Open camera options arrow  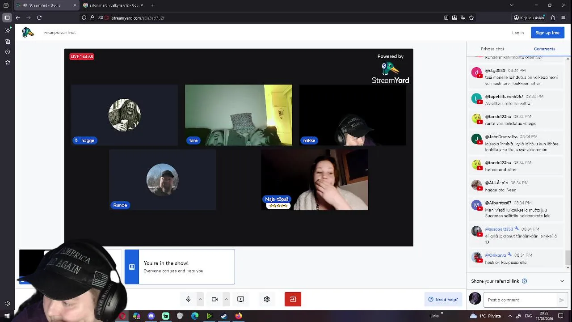click(x=226, y=299)
